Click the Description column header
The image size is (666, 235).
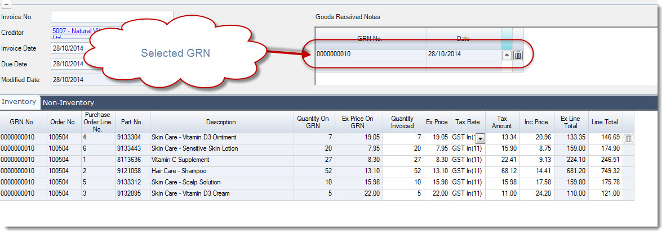coord(221,122)
